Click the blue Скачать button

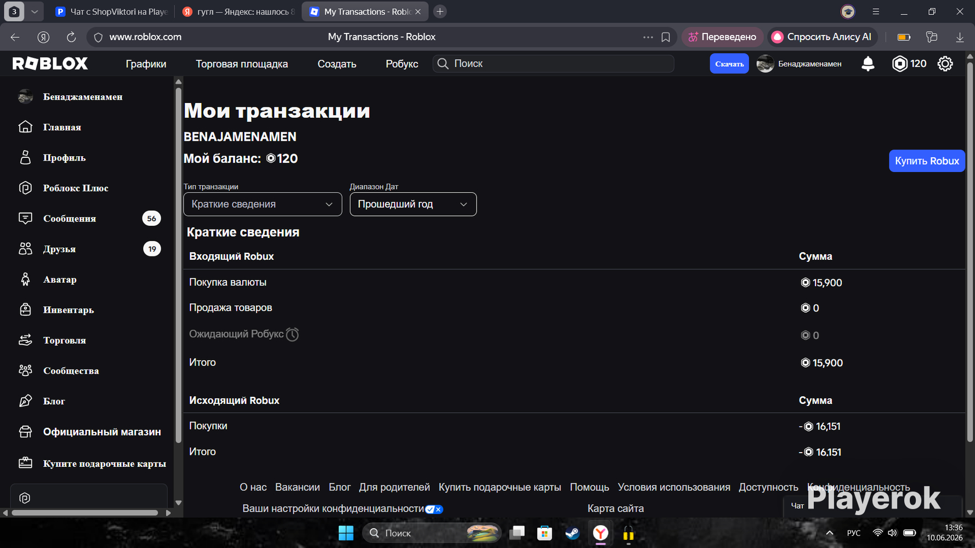pos(729,64)
